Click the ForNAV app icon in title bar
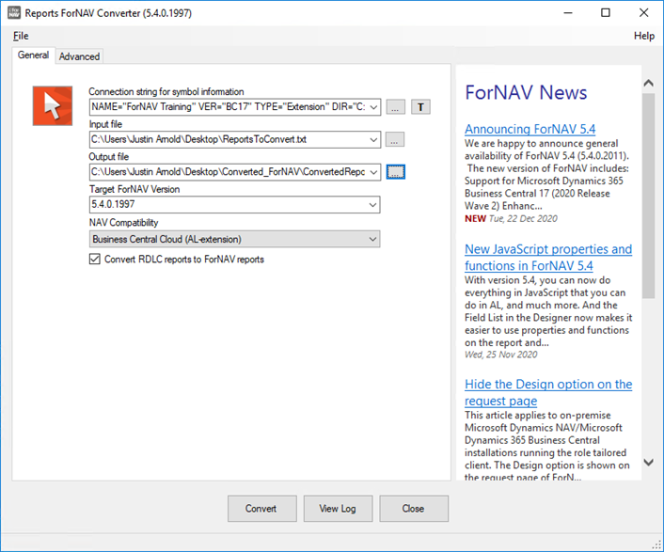Image resolution: width=664 pixels, height=552 pixels. 16,13
